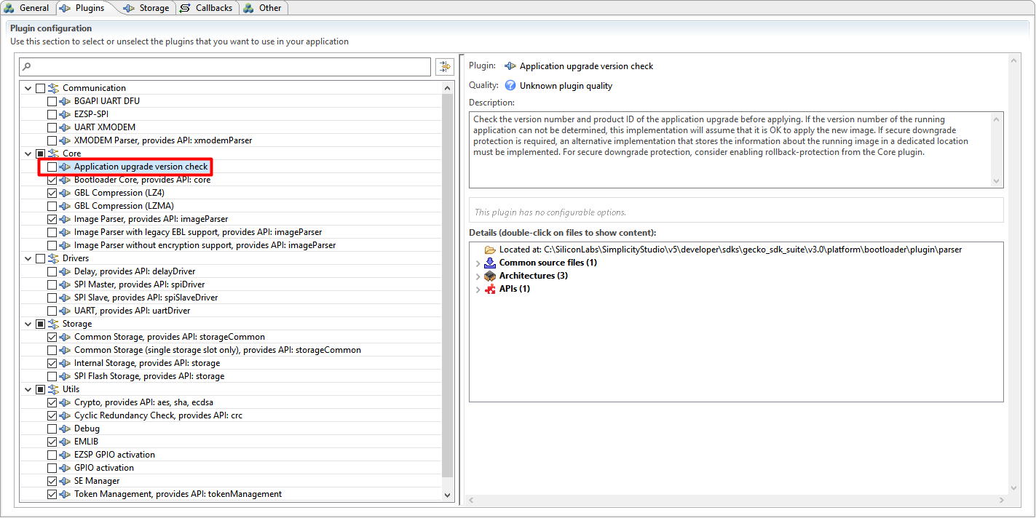Click the details pane horizontal scrollbar
1036x518 pixels.
(x=735, y=501)
